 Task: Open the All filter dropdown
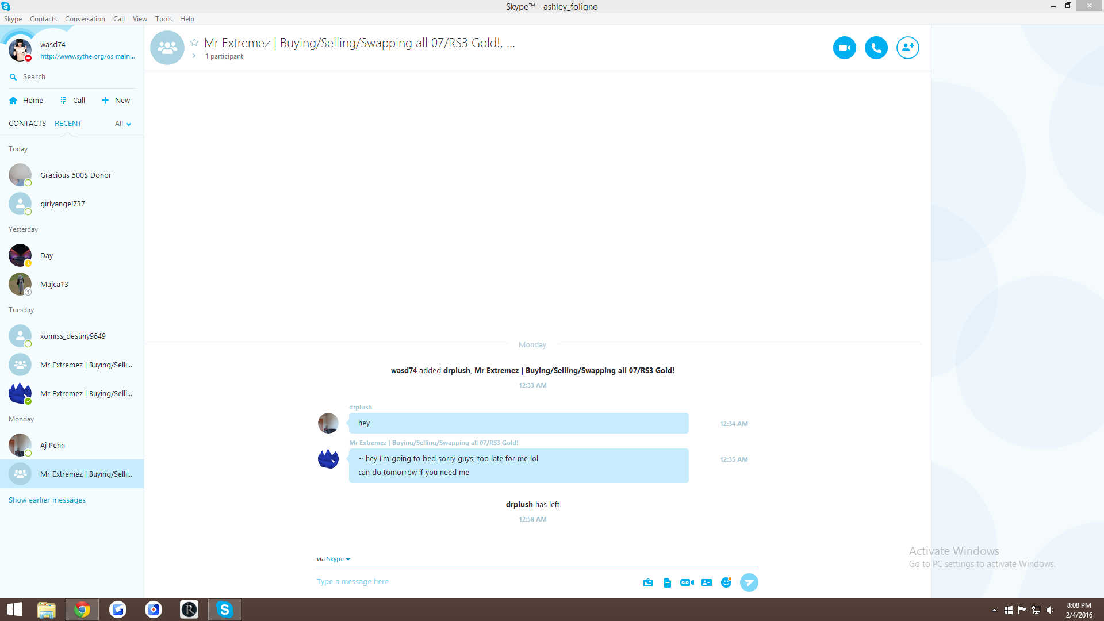point(123,124)
